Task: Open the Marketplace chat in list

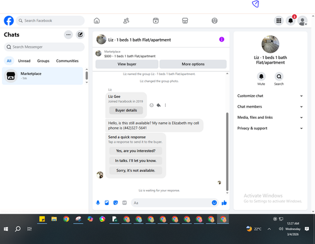Action: tap(42, 76)
